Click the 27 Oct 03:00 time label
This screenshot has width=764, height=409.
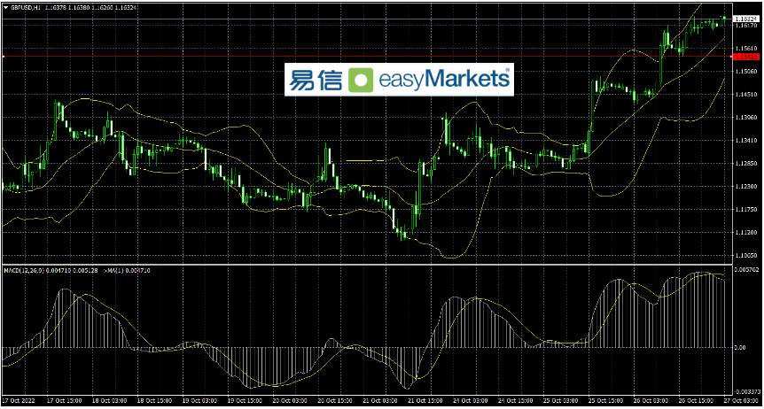741,400
